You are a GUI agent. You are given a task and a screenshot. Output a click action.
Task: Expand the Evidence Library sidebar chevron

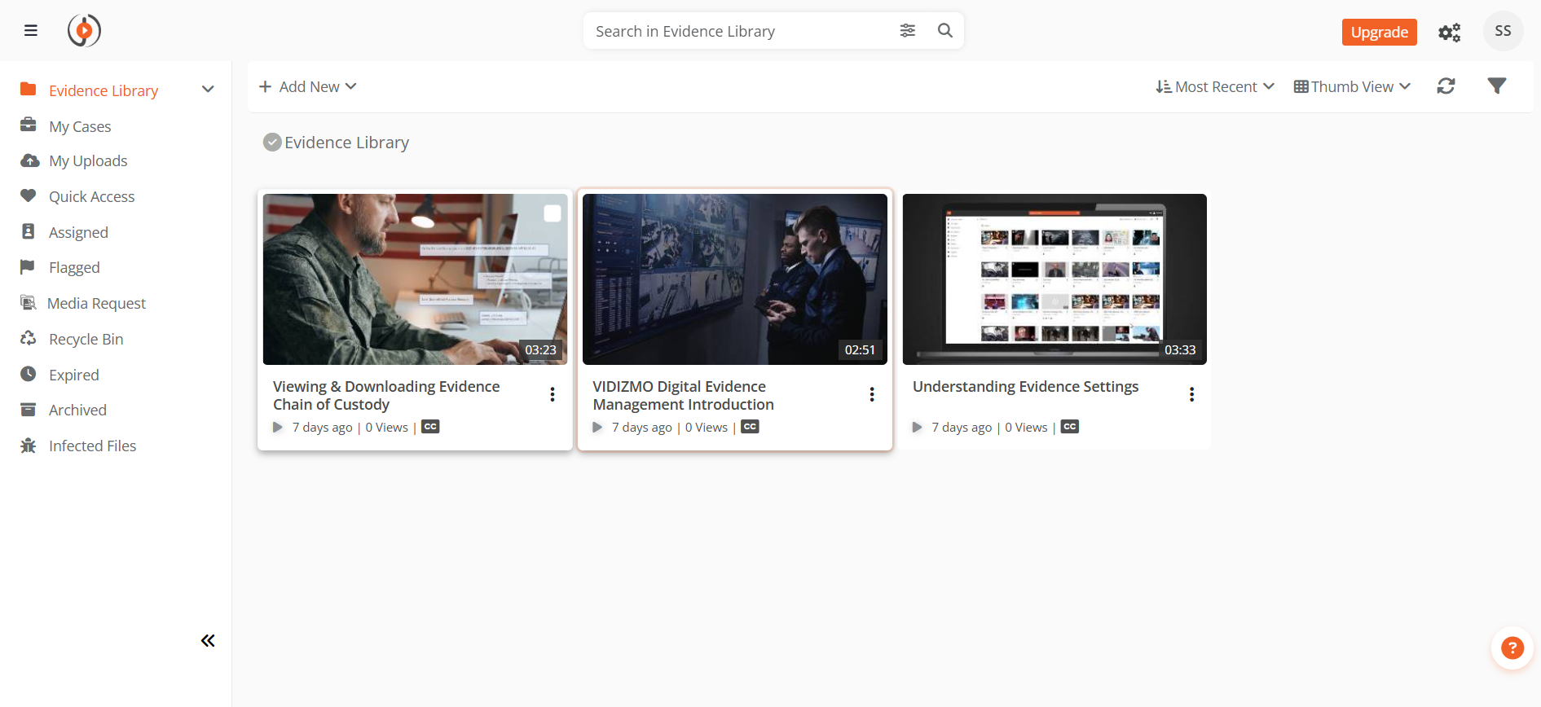tap(208, 90)
